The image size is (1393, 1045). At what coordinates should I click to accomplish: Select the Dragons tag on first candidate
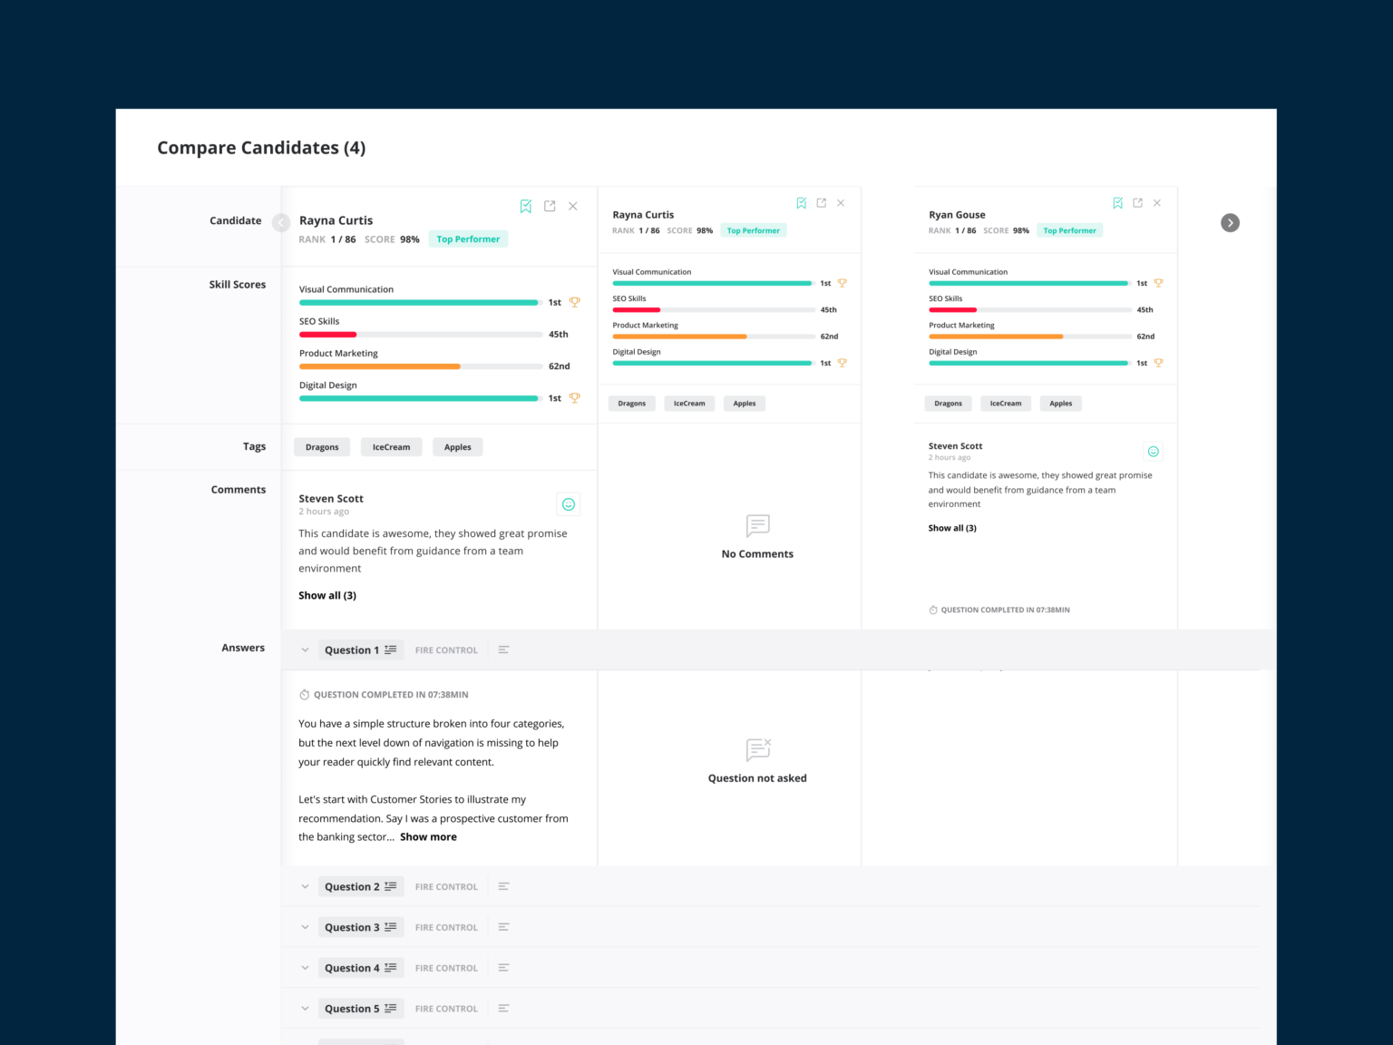322,447
